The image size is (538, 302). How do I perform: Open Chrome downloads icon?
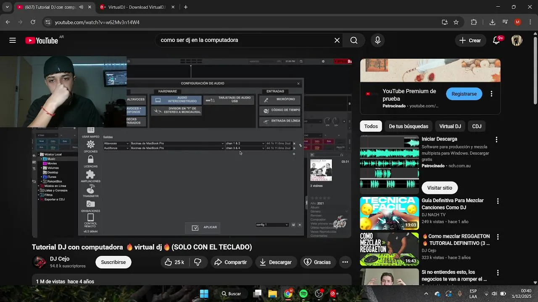coord(492,22)
